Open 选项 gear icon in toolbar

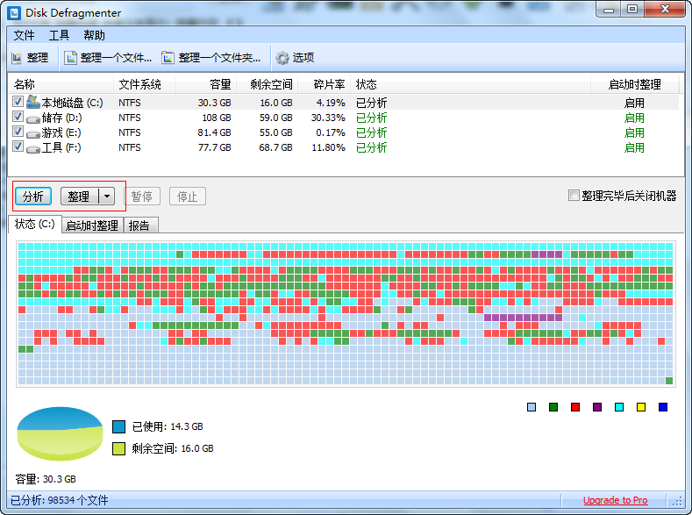click(282, 58)
